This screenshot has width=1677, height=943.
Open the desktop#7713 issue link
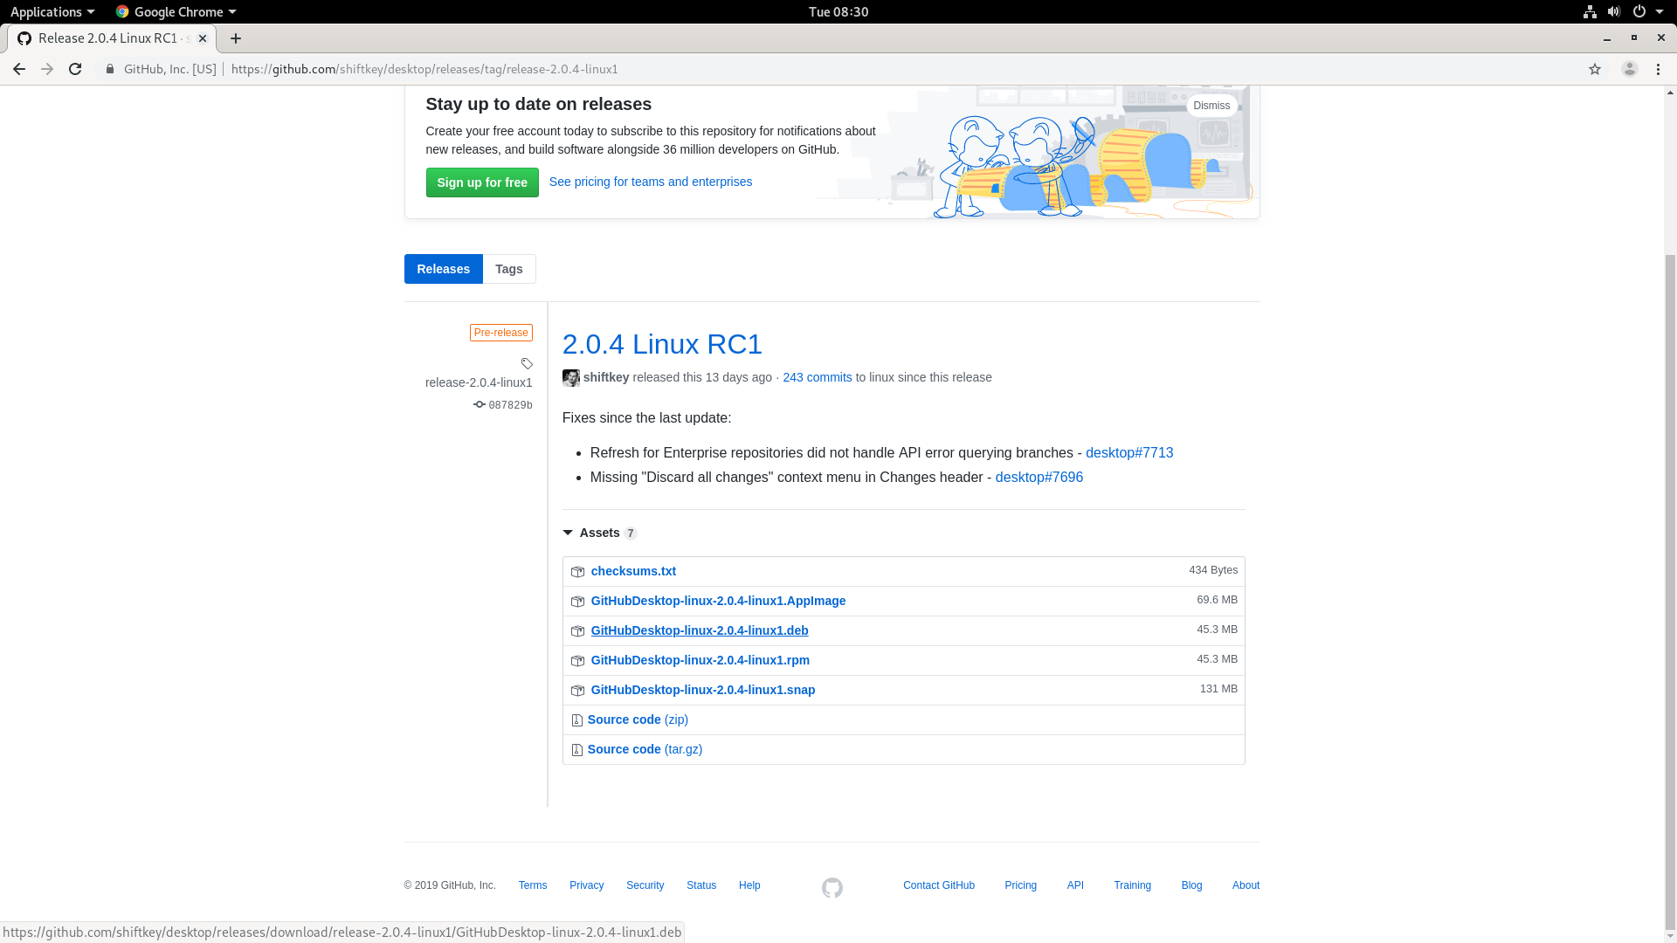pyautogui.click(x=1129, y=452)
